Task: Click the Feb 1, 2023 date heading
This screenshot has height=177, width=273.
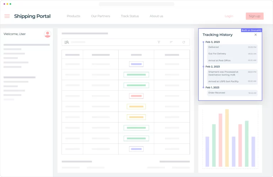Action: tap(213, 87)
